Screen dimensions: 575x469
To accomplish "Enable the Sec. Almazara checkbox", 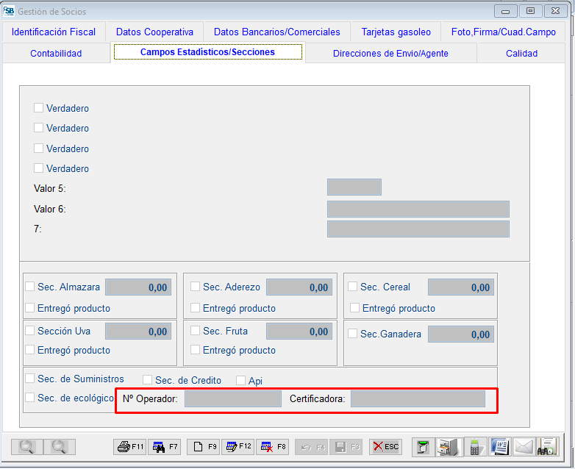I will (30, 287).
